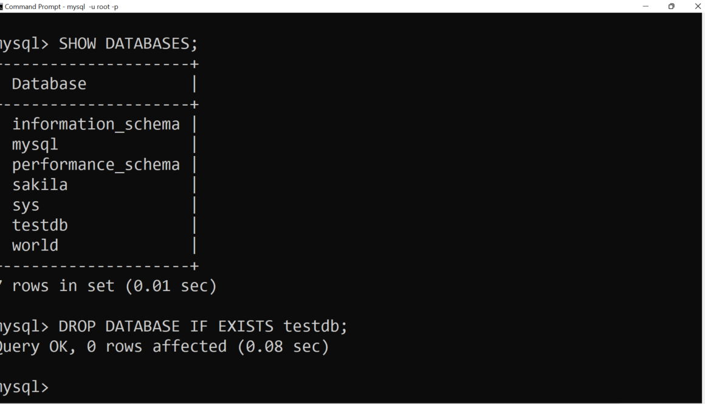Minimize the Command Prompt window
Image resolution: width=705 pixels, height=404 pixels.
pos(645,6)
